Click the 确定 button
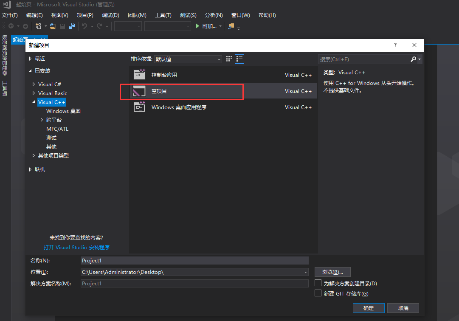The width and height of the screenshot is (459, 321). [369, 308]
